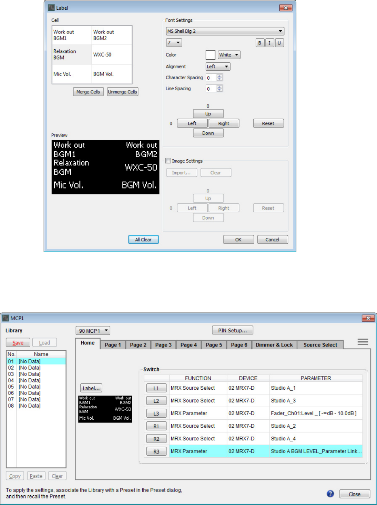The width and height of the screenshot is (377, 505).
Task: Select the BGM Vol. cell
Action: [112, 74]
